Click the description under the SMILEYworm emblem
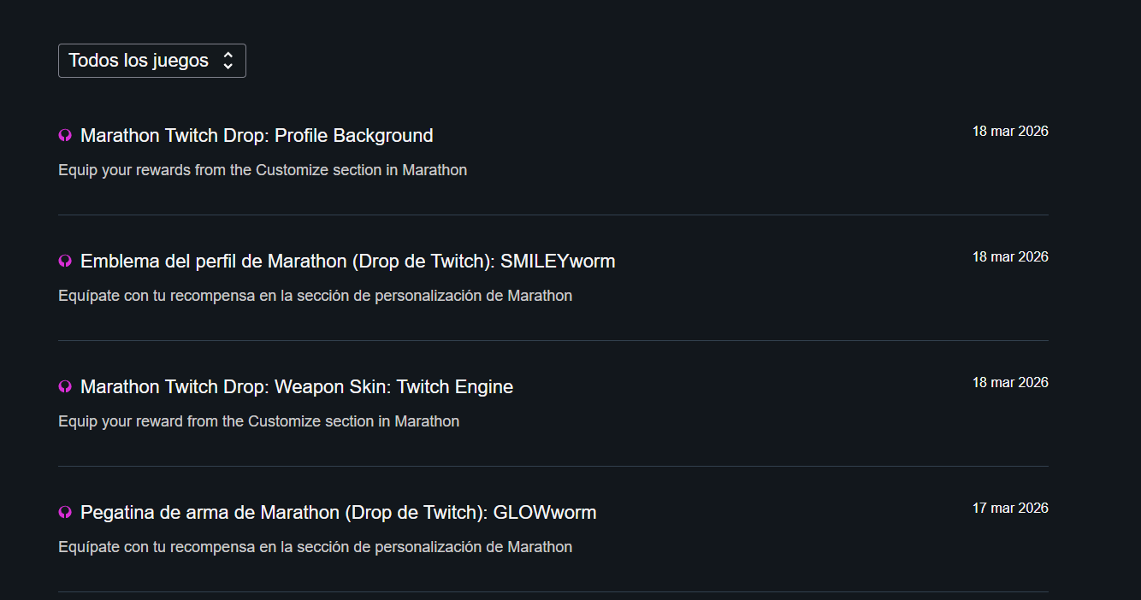Screen dimensions: 1141x600 [x=315, y=296]
